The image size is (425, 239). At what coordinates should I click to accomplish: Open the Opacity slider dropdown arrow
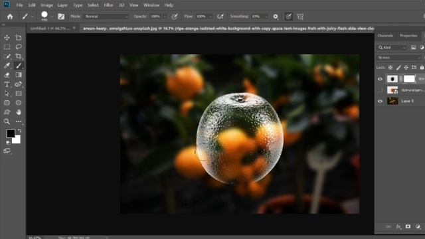165,17
